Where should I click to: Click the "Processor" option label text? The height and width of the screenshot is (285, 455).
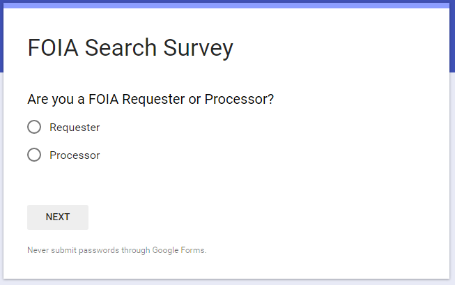coord(75,155)
